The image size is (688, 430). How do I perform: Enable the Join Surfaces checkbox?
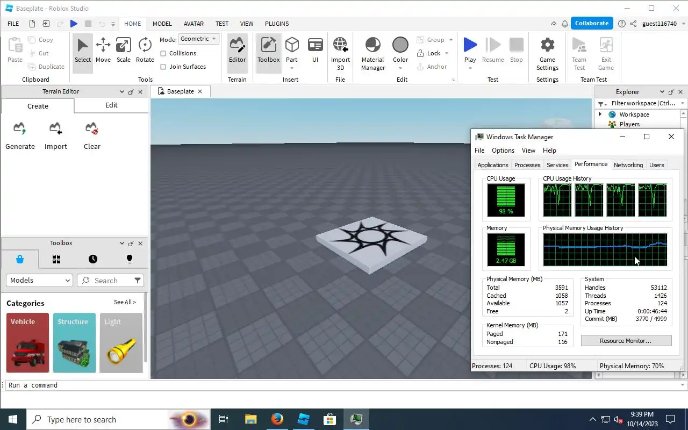[163, 67]
